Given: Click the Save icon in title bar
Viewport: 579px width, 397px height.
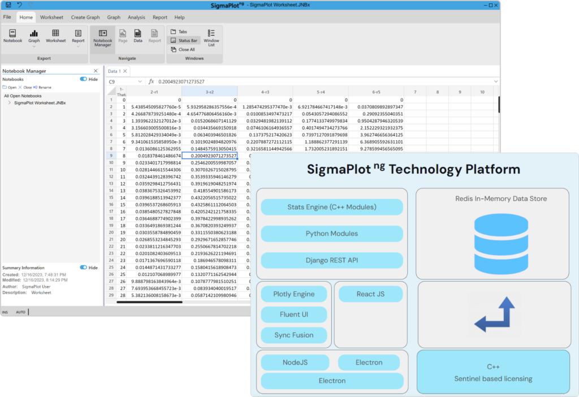Looking at the screenshot, I should pyautogui.click(x=8, y=5).
